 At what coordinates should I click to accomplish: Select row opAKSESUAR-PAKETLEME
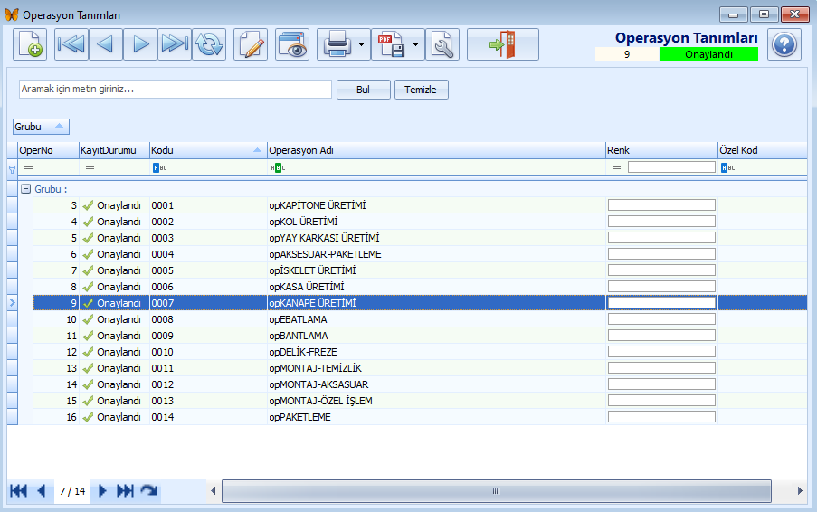pos(420,254)
